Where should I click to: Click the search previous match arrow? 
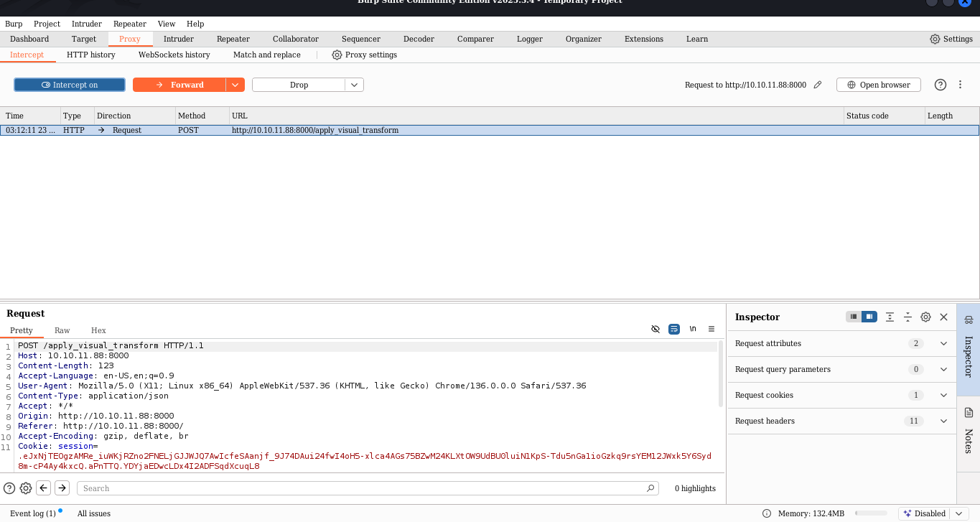pos(44,488)
